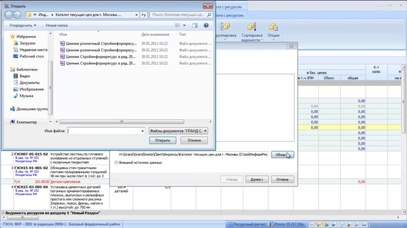Click the Базовый федеральный район status text
This screenshot has height=228, width=407.
95,224
